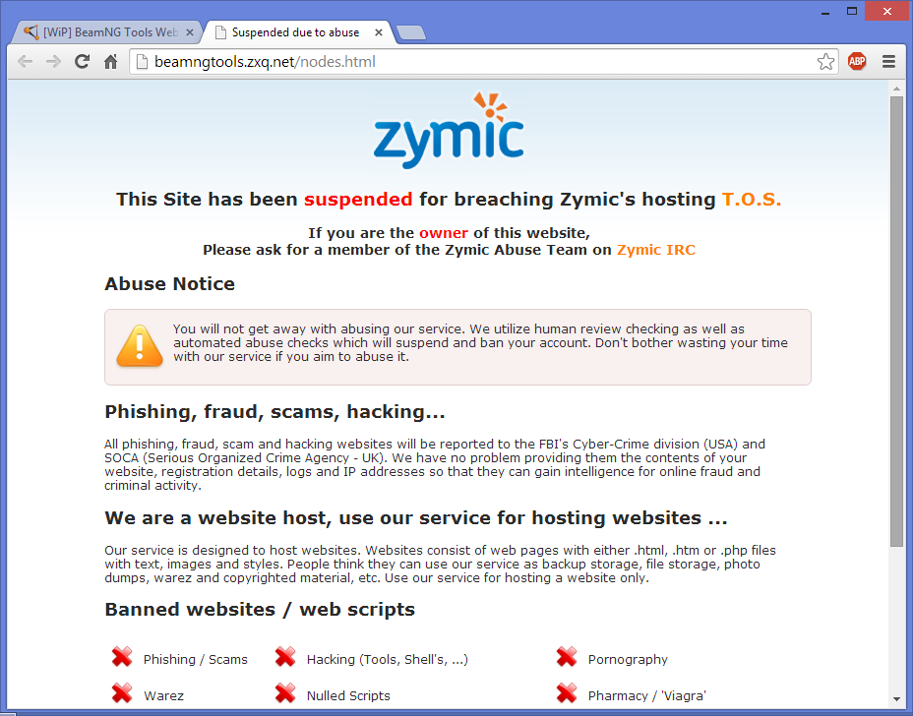Click the orange warning triangle icon
Image resolution: width=913 pixels, height=716 pixels.
pyautogui.click(x=140, y=346)
